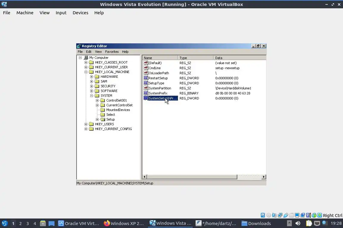Click the VirtualBox keyboard capture arrow icon
Viewport: 343px width, 228px height.
coord(319,215)
